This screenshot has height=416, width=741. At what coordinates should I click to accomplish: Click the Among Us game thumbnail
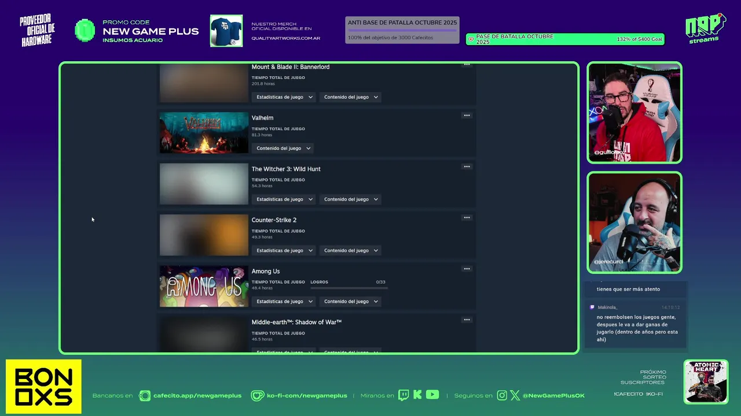click(x=204, y=286)
